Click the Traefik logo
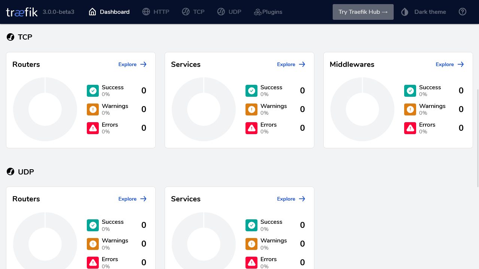This screenshot has width=479, height=269. (x=22, y=12)
